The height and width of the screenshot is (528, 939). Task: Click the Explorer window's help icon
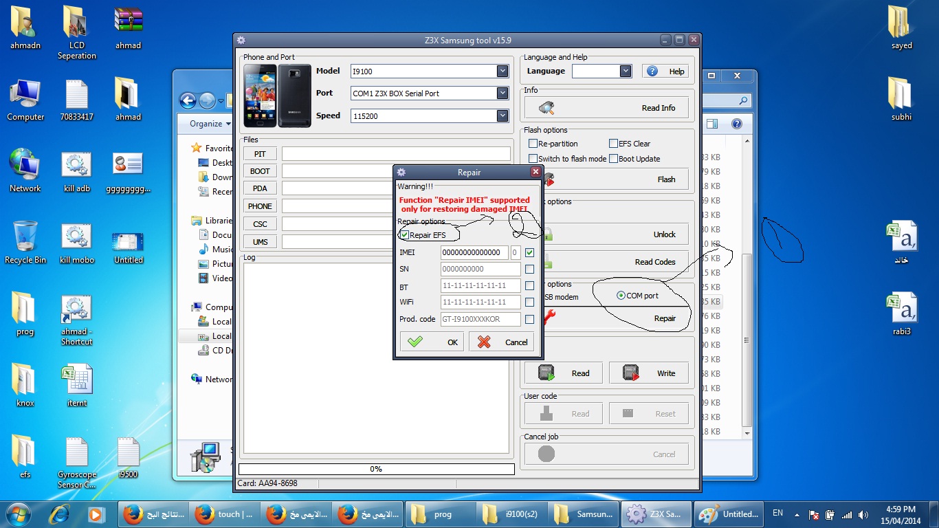click(x=736, y=124)
